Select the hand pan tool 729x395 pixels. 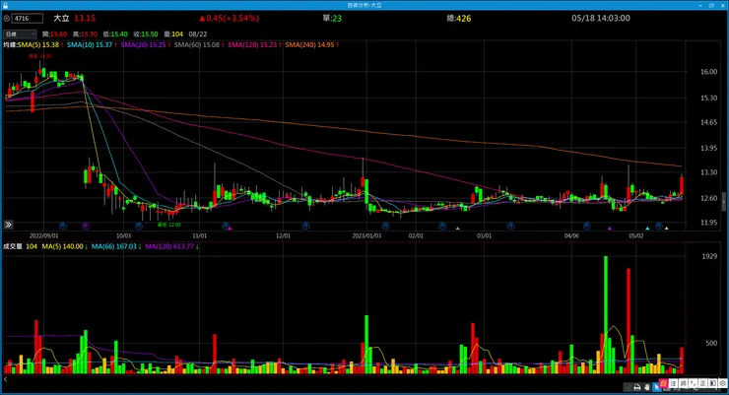[647, 387]
